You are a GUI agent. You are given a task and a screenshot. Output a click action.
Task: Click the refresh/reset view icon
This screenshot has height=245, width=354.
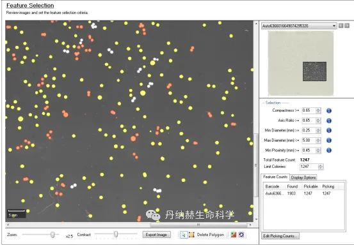[x=241, y=235]
